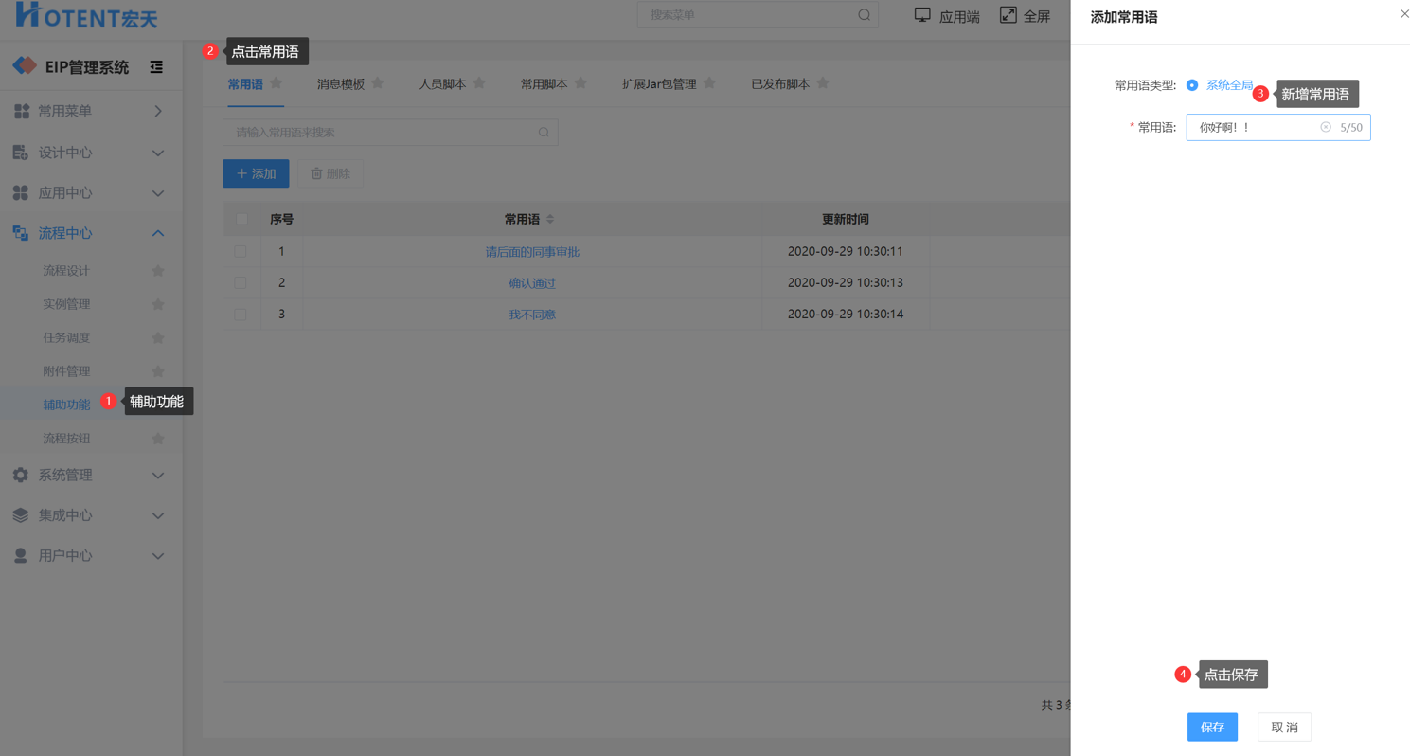Star the 实例管理 sidebar item

pos(158,304)
